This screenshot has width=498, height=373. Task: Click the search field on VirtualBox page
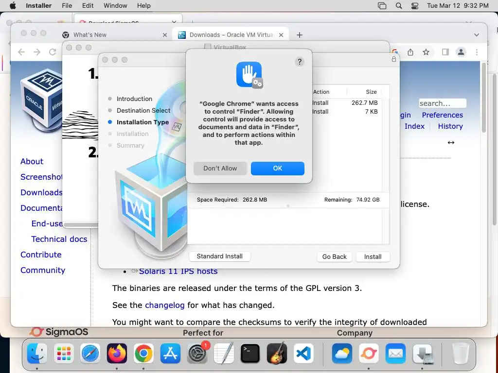[443, 103]
